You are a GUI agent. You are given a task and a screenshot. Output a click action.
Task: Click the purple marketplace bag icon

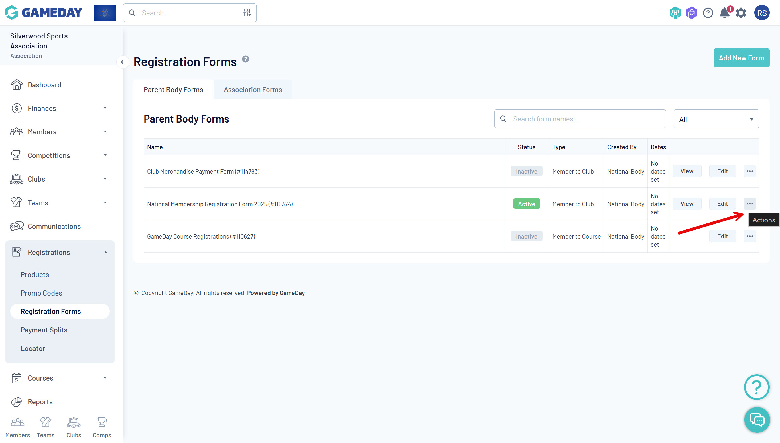pyautogui.click(x=691, y=13)
